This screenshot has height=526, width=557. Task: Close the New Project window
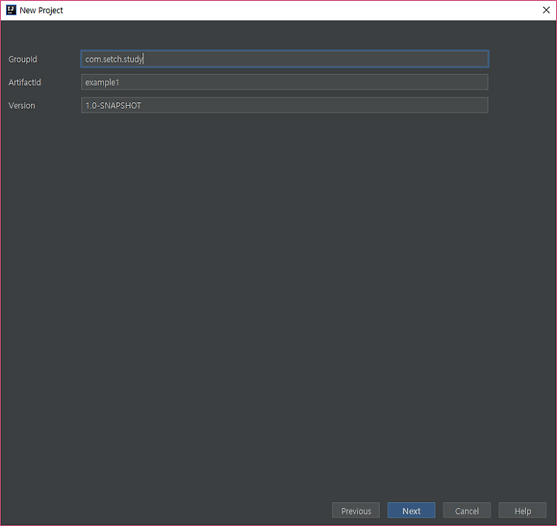(546, 10)
